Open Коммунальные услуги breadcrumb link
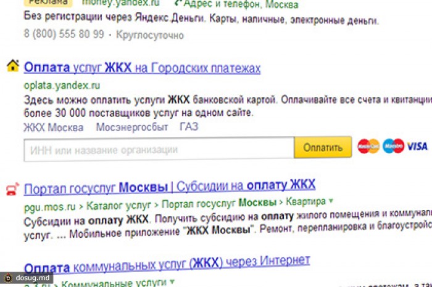The height and width of the screenshot is (287, 432). coord(114,283)
